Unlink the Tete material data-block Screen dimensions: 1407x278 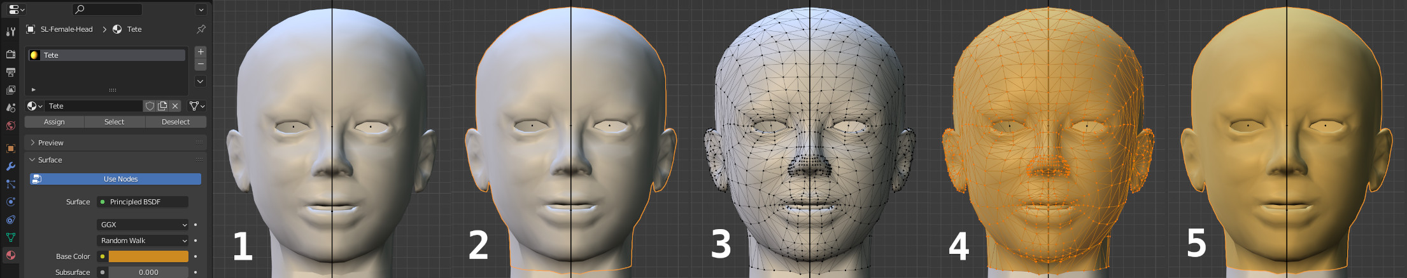(x=175, y=106)
